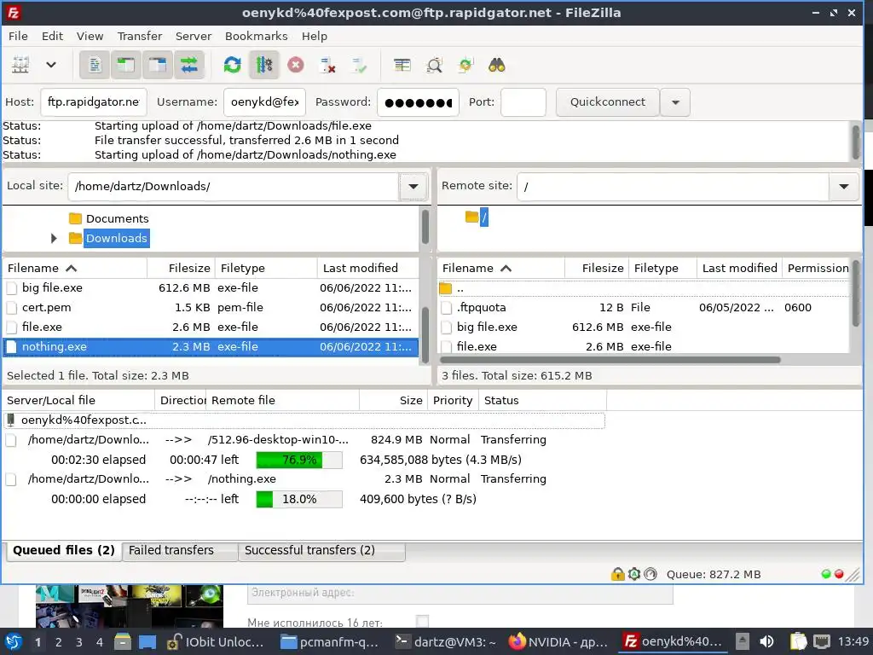
Task: Open the Bookmarks menu
Action: pos(256,36)
